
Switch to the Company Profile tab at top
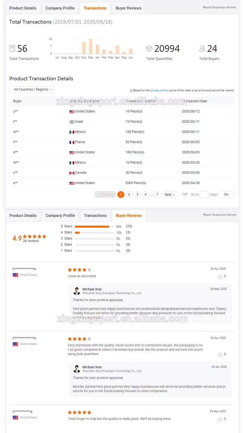pyautogui.click(x=60, y=8)
